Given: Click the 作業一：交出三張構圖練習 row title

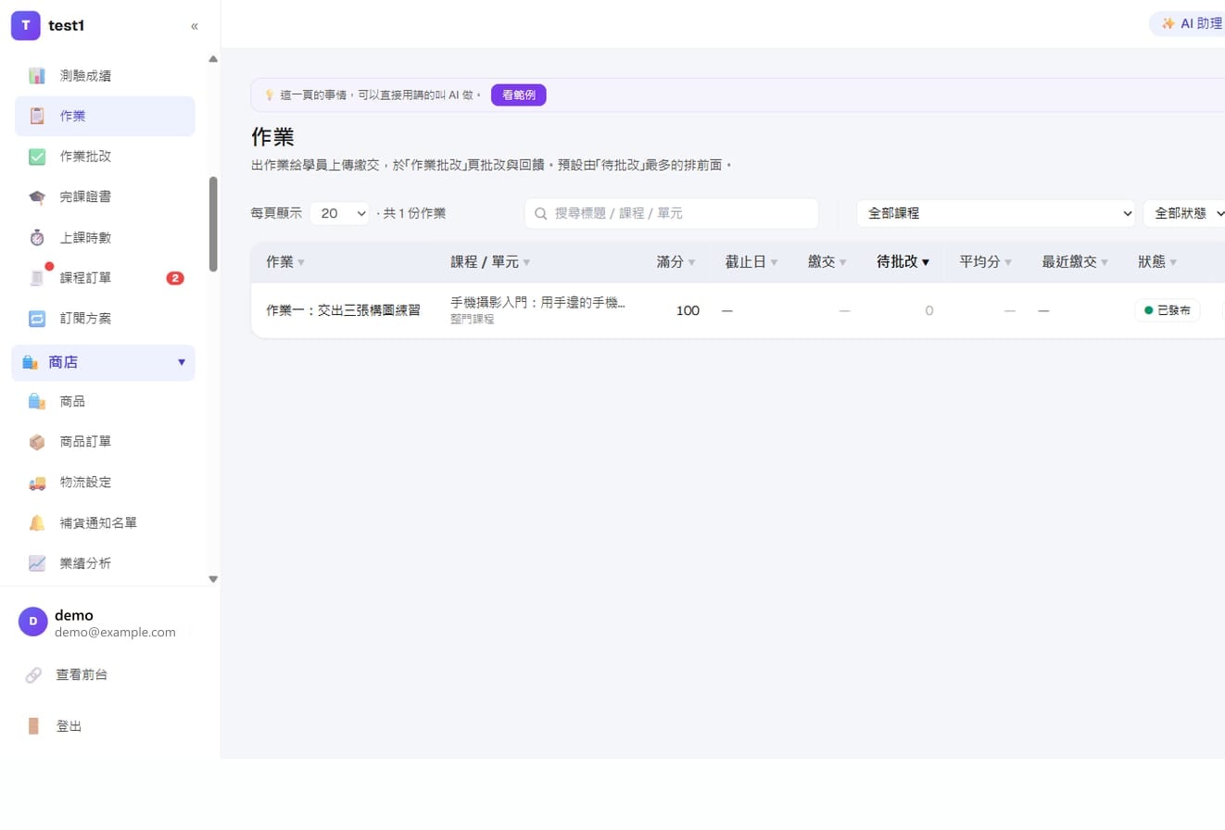Looking at the screenshot, I should (343, 310).
